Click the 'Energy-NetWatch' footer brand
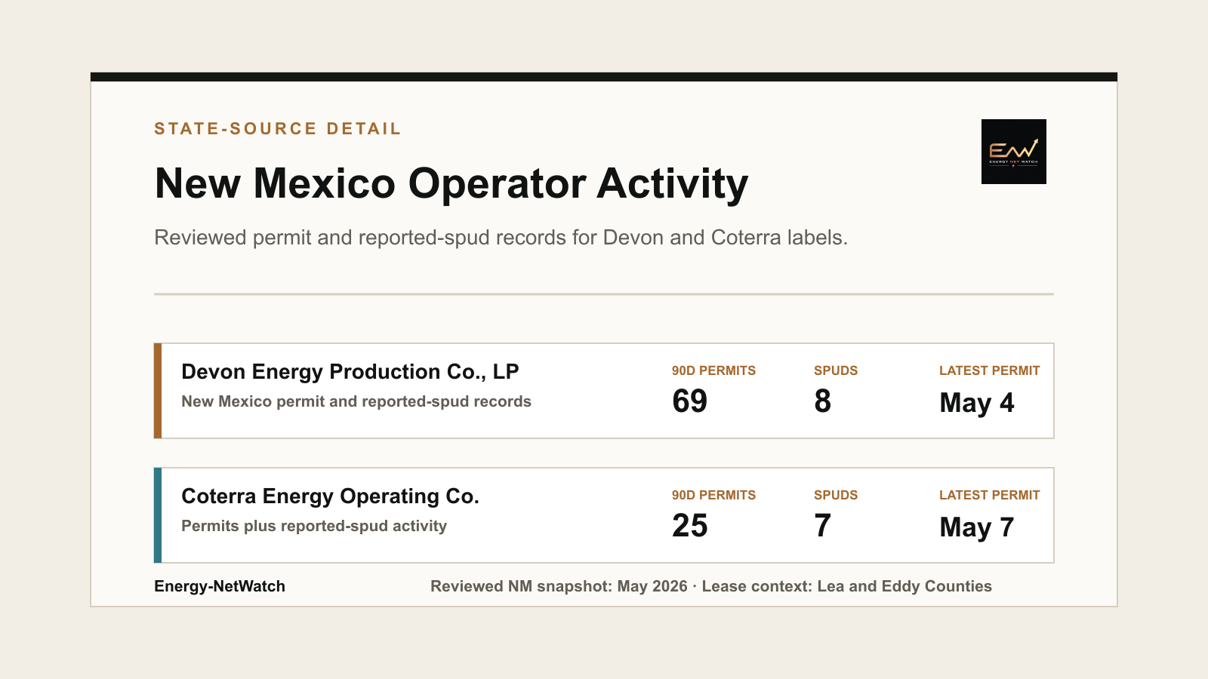Image resolution: width=1208 pixels, height=679 pixels. pos(220,586)
